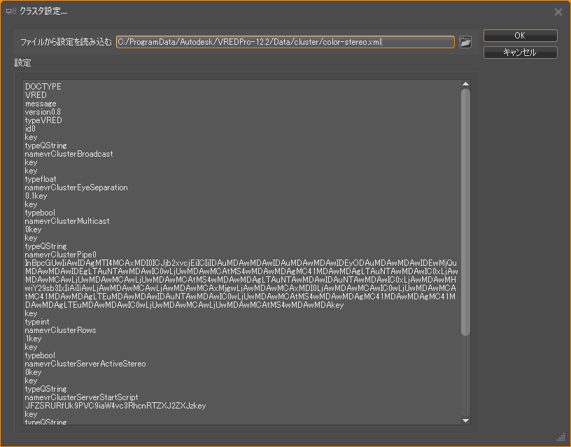571x447 pixels.
Task: Close the クラスタ設定 dialog
Action: (558, 12)
